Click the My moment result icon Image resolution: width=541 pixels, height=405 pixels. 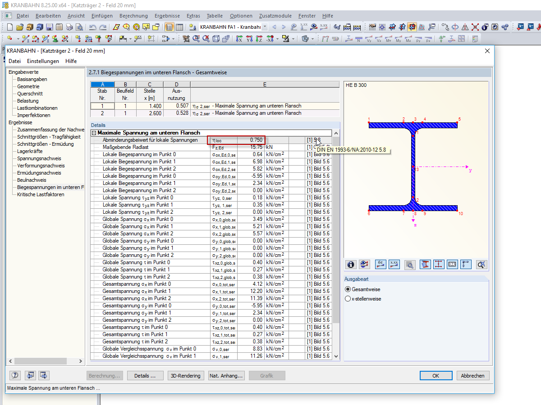point(399,39)
